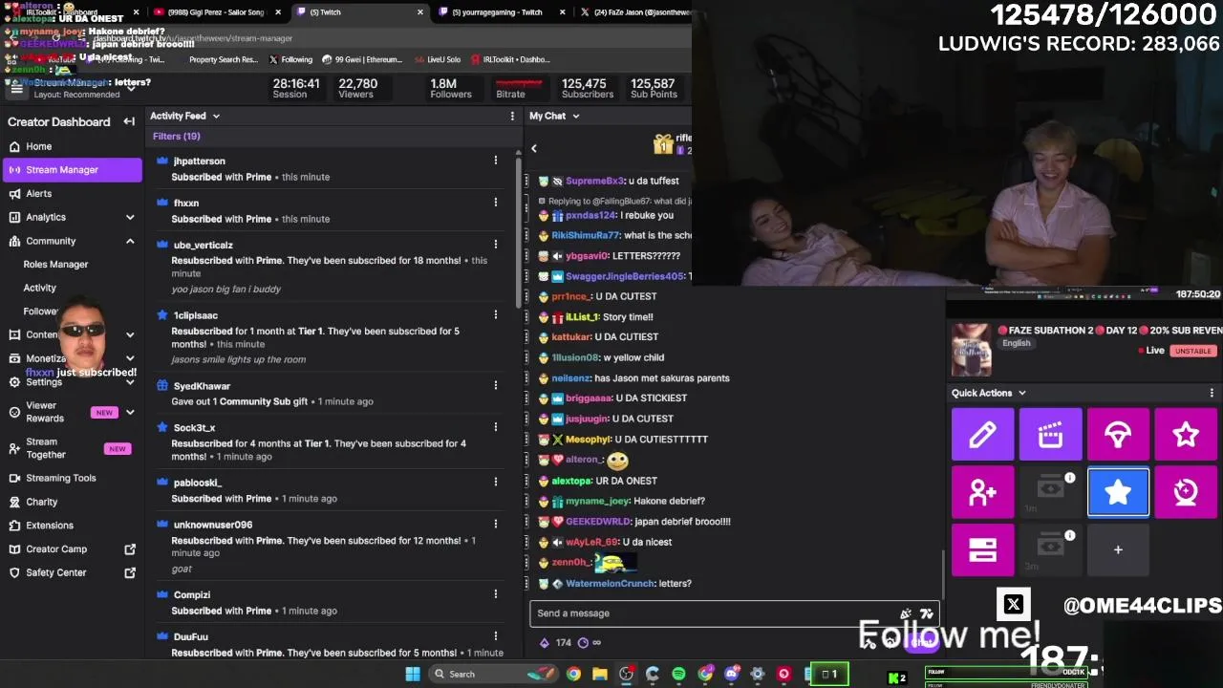Open the Windows Start button
The height and width of the screenshot is (688, 1223).
tap(413, 674)
